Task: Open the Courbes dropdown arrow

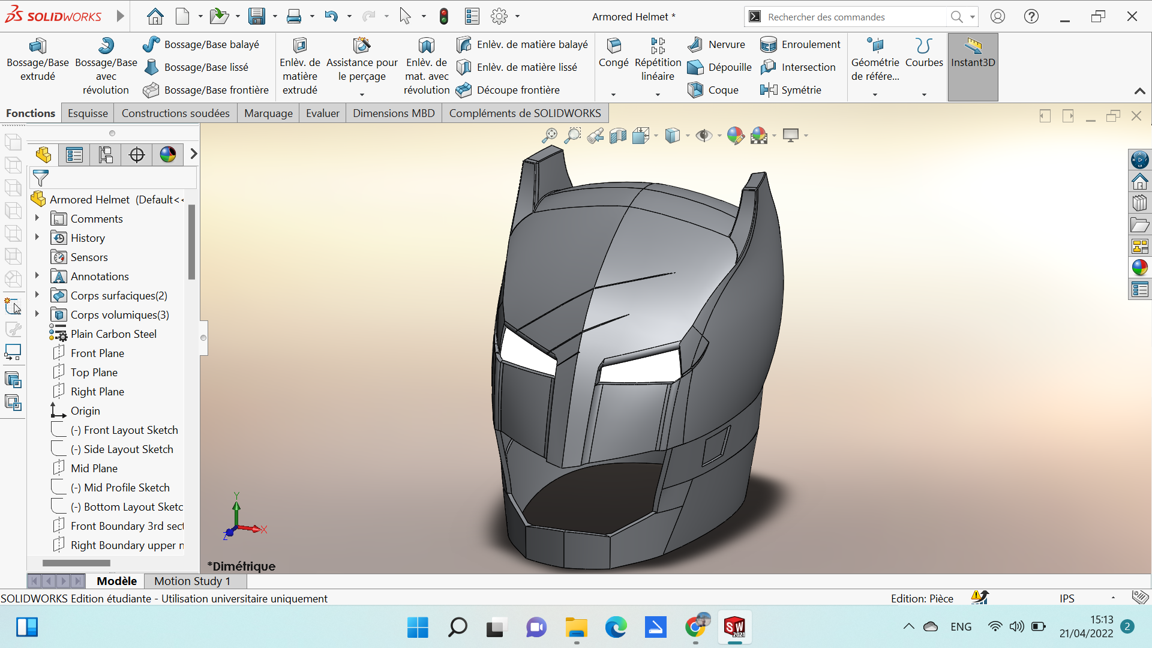Action: tap(924, 94)
